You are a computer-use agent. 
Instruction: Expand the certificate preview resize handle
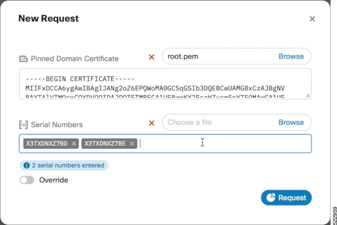[308, 96]
